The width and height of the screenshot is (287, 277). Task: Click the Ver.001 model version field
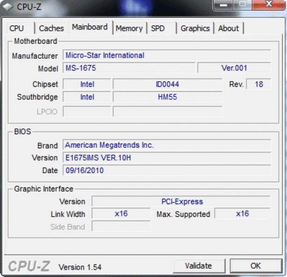click(x=234, y=68)
